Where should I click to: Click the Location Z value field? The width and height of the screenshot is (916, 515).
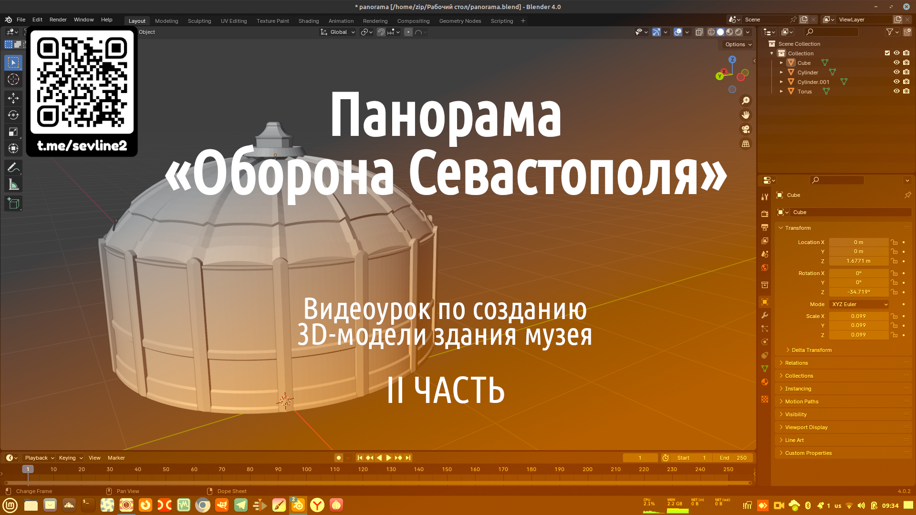click(858, 261)
